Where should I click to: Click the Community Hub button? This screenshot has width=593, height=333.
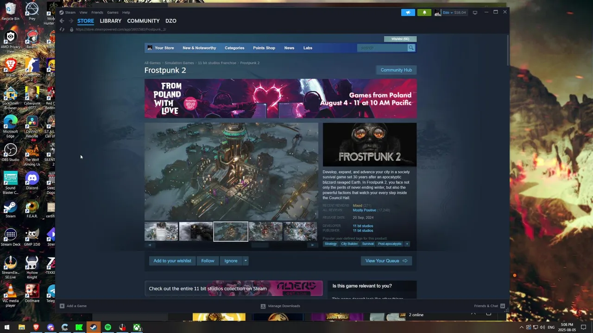tap(396, 70)
